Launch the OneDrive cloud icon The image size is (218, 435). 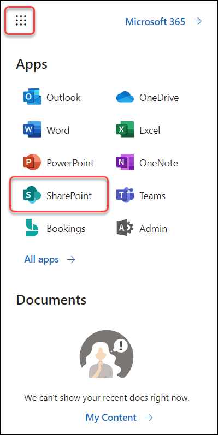pyautogui.click(x=125, y=97)
